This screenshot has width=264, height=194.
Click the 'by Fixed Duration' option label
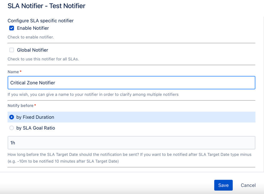35,117
